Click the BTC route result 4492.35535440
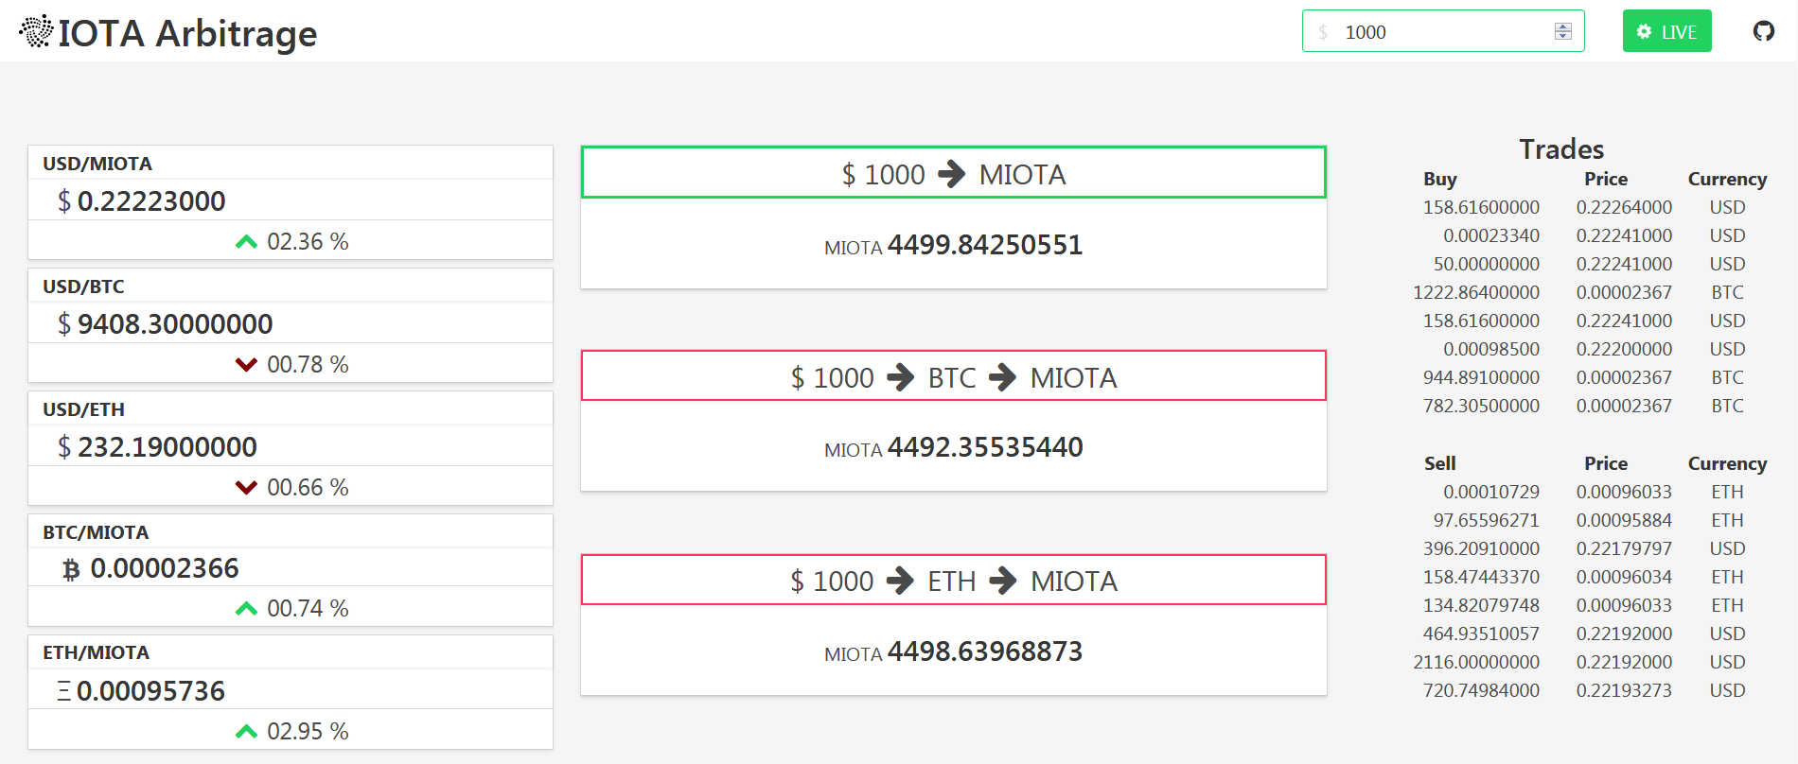This screenshot has width=1798, height=764. click(984, 447)
